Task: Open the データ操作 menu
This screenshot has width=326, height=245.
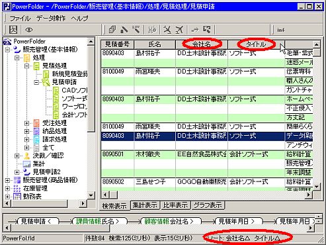Action: pyautogui.click(x=51, y=18)
